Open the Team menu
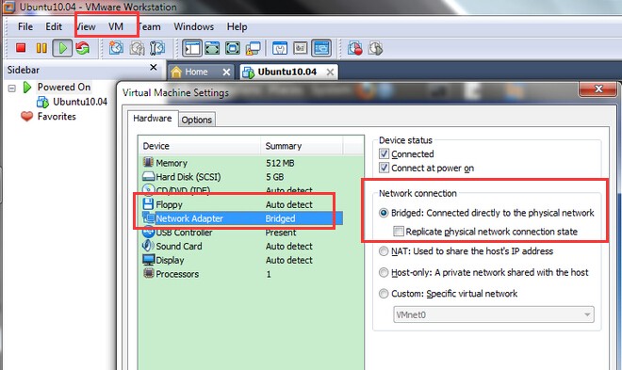622x370 pixels. coord(149,26)
